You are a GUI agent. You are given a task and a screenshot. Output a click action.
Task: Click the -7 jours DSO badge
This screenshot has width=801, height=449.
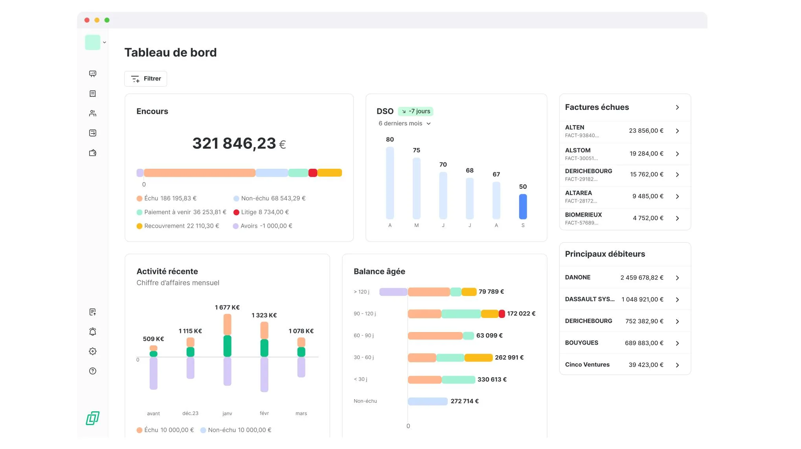click(x=416, y=111)
